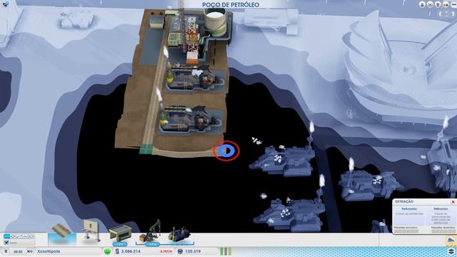Click the blue count badge under the garage
Viewport: 457px width, 257px height.
(120, 244)
